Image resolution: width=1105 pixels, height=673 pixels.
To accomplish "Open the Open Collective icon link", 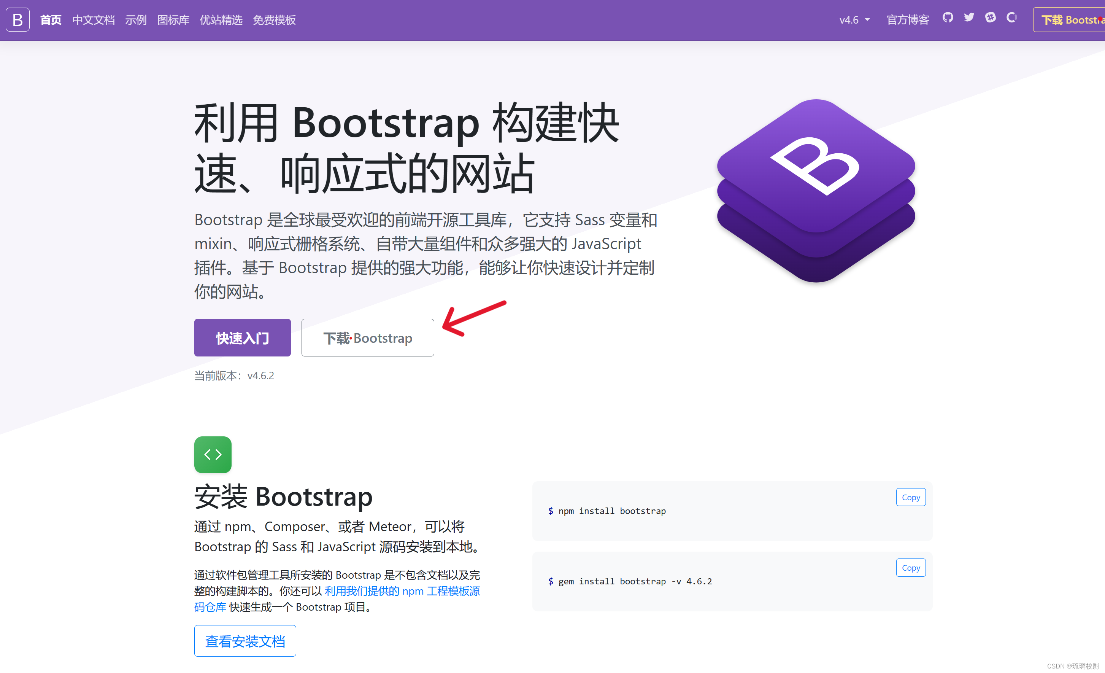I will tap(1012, 18).
